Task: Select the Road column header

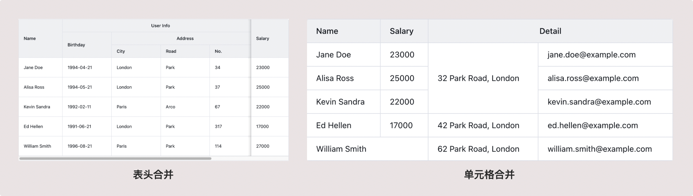Action: [x=171, y=51]
